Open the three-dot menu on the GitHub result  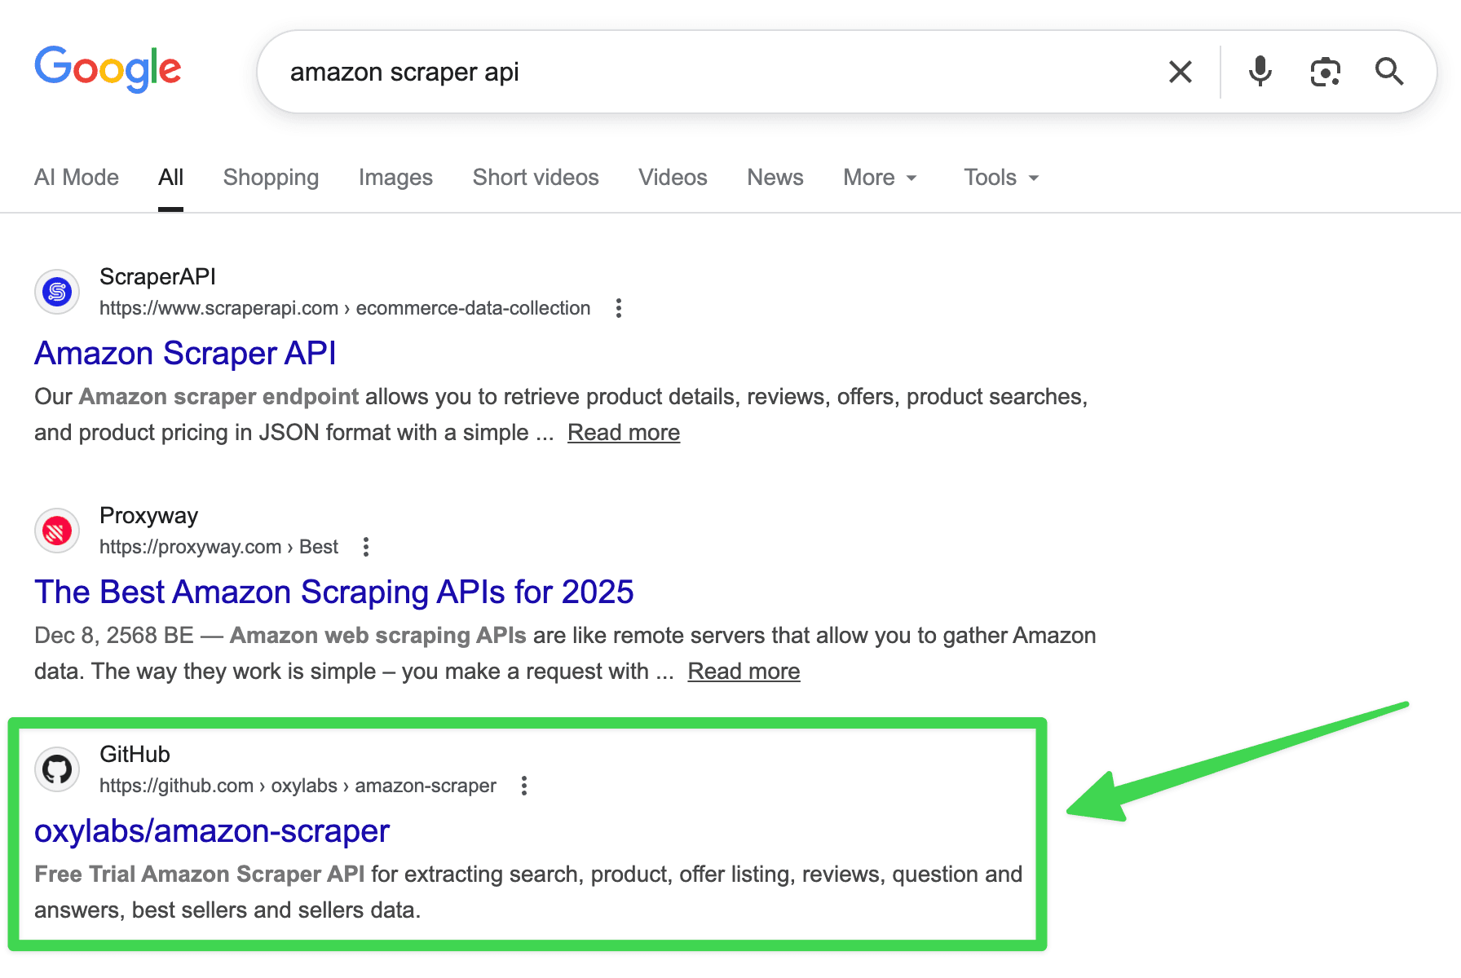(523, 786)
